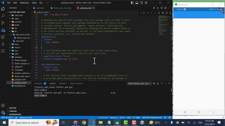The height and width of the screenshot is (126, 225).
Task: Open the Search view in activity bar
Action: pyautogui.click(x=3, y=16)
